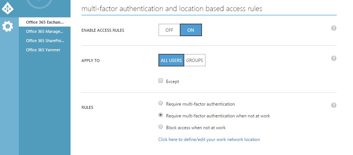The height and width of the screenshot is (155, 353).
Task: Click help icon next to Apply To
Action: coord(334,58)
